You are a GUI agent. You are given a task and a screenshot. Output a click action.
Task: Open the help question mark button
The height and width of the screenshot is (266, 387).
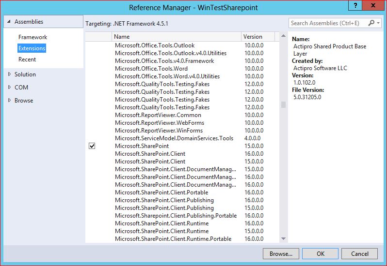point(355,5)
